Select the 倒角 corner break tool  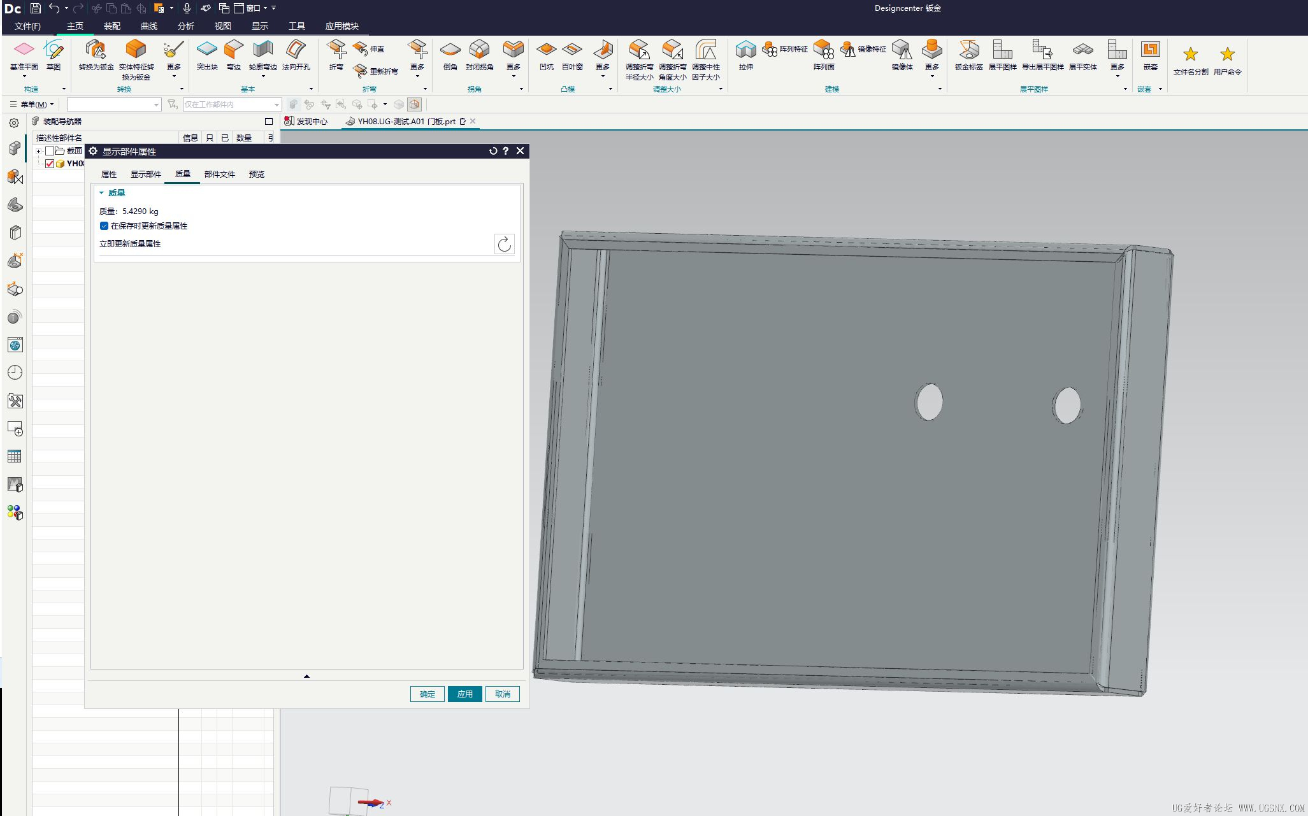coord(450,55)
